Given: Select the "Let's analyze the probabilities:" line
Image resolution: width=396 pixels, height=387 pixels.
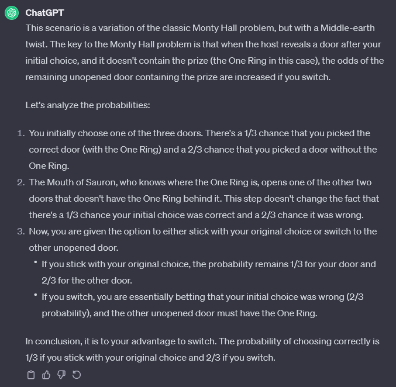Looking at the screenshot, I should (x=88, y=105).
